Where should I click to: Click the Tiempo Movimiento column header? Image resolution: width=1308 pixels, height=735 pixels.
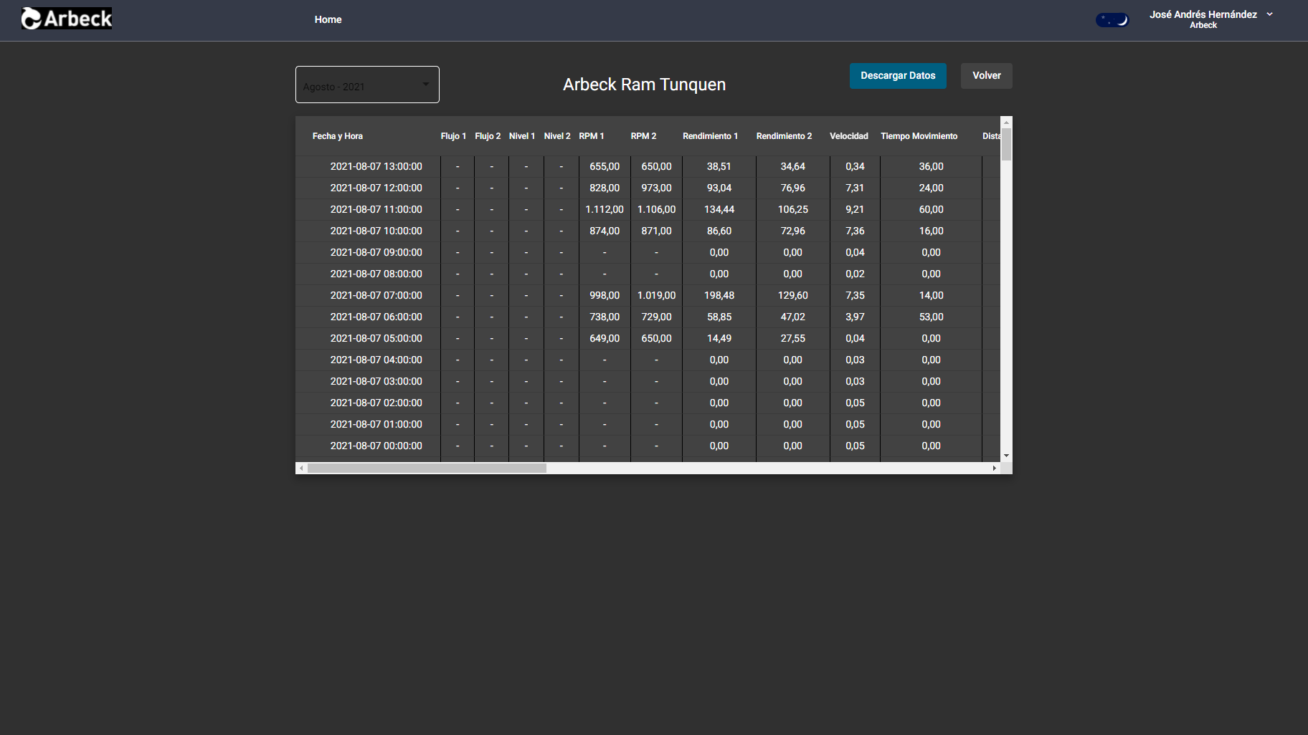tap(919, 136)
